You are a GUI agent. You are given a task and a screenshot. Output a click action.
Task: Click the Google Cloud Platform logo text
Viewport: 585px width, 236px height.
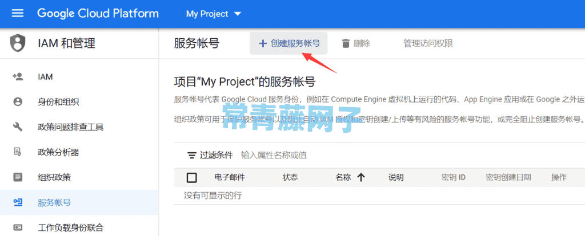(98, 14)
